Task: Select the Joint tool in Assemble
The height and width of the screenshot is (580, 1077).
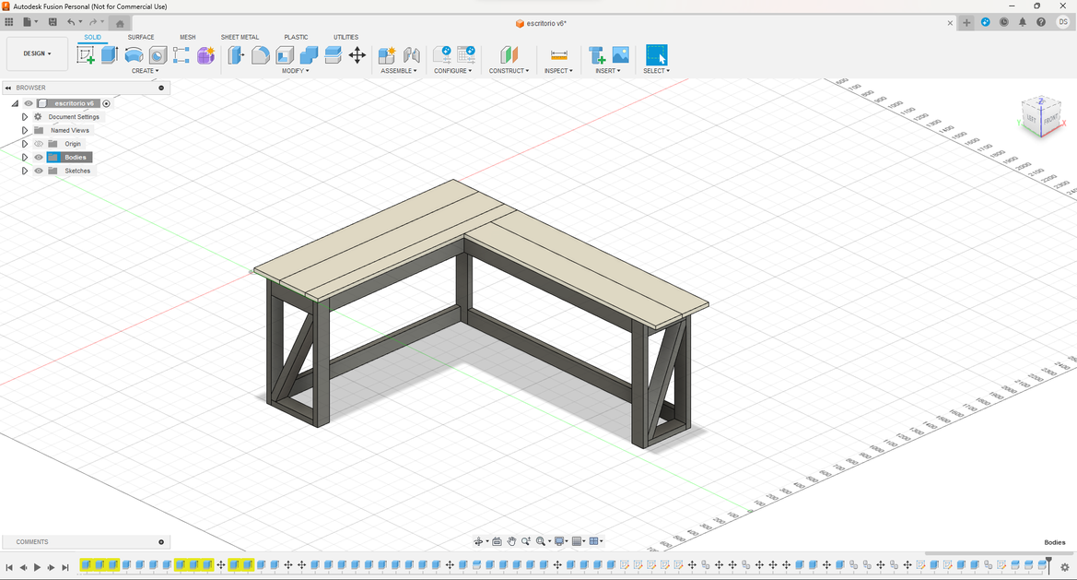Action: tap(412, 55)
